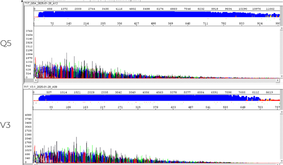Select the T17_V3.1_2025-01-28_A09 sample title
This screenshot has width=283, height=165.
40,87
